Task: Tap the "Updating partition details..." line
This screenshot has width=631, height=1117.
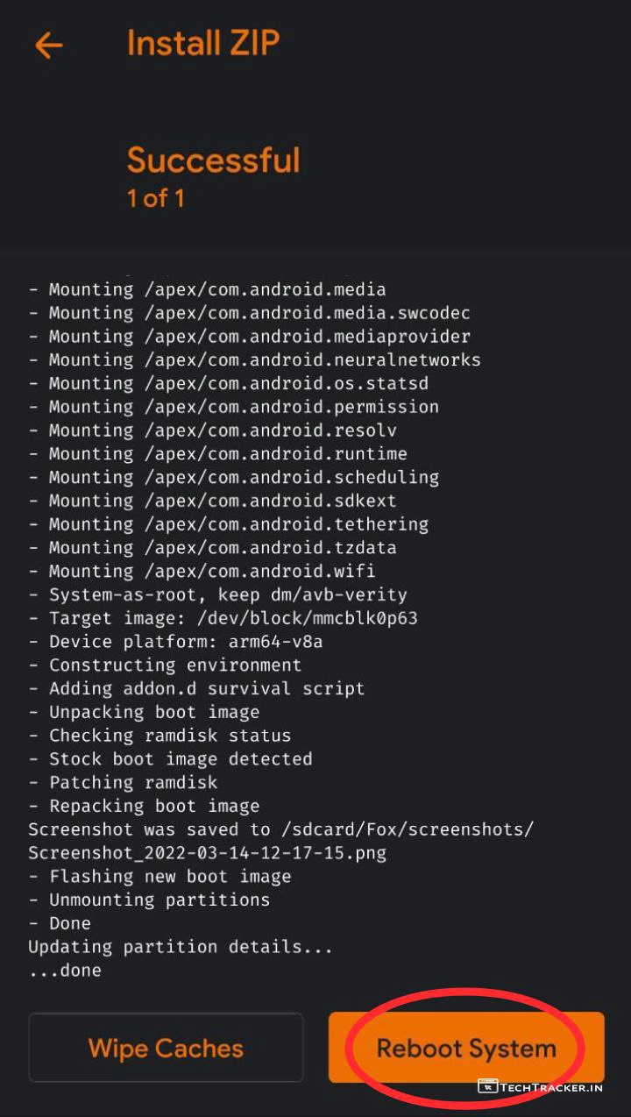Action: 180,947
